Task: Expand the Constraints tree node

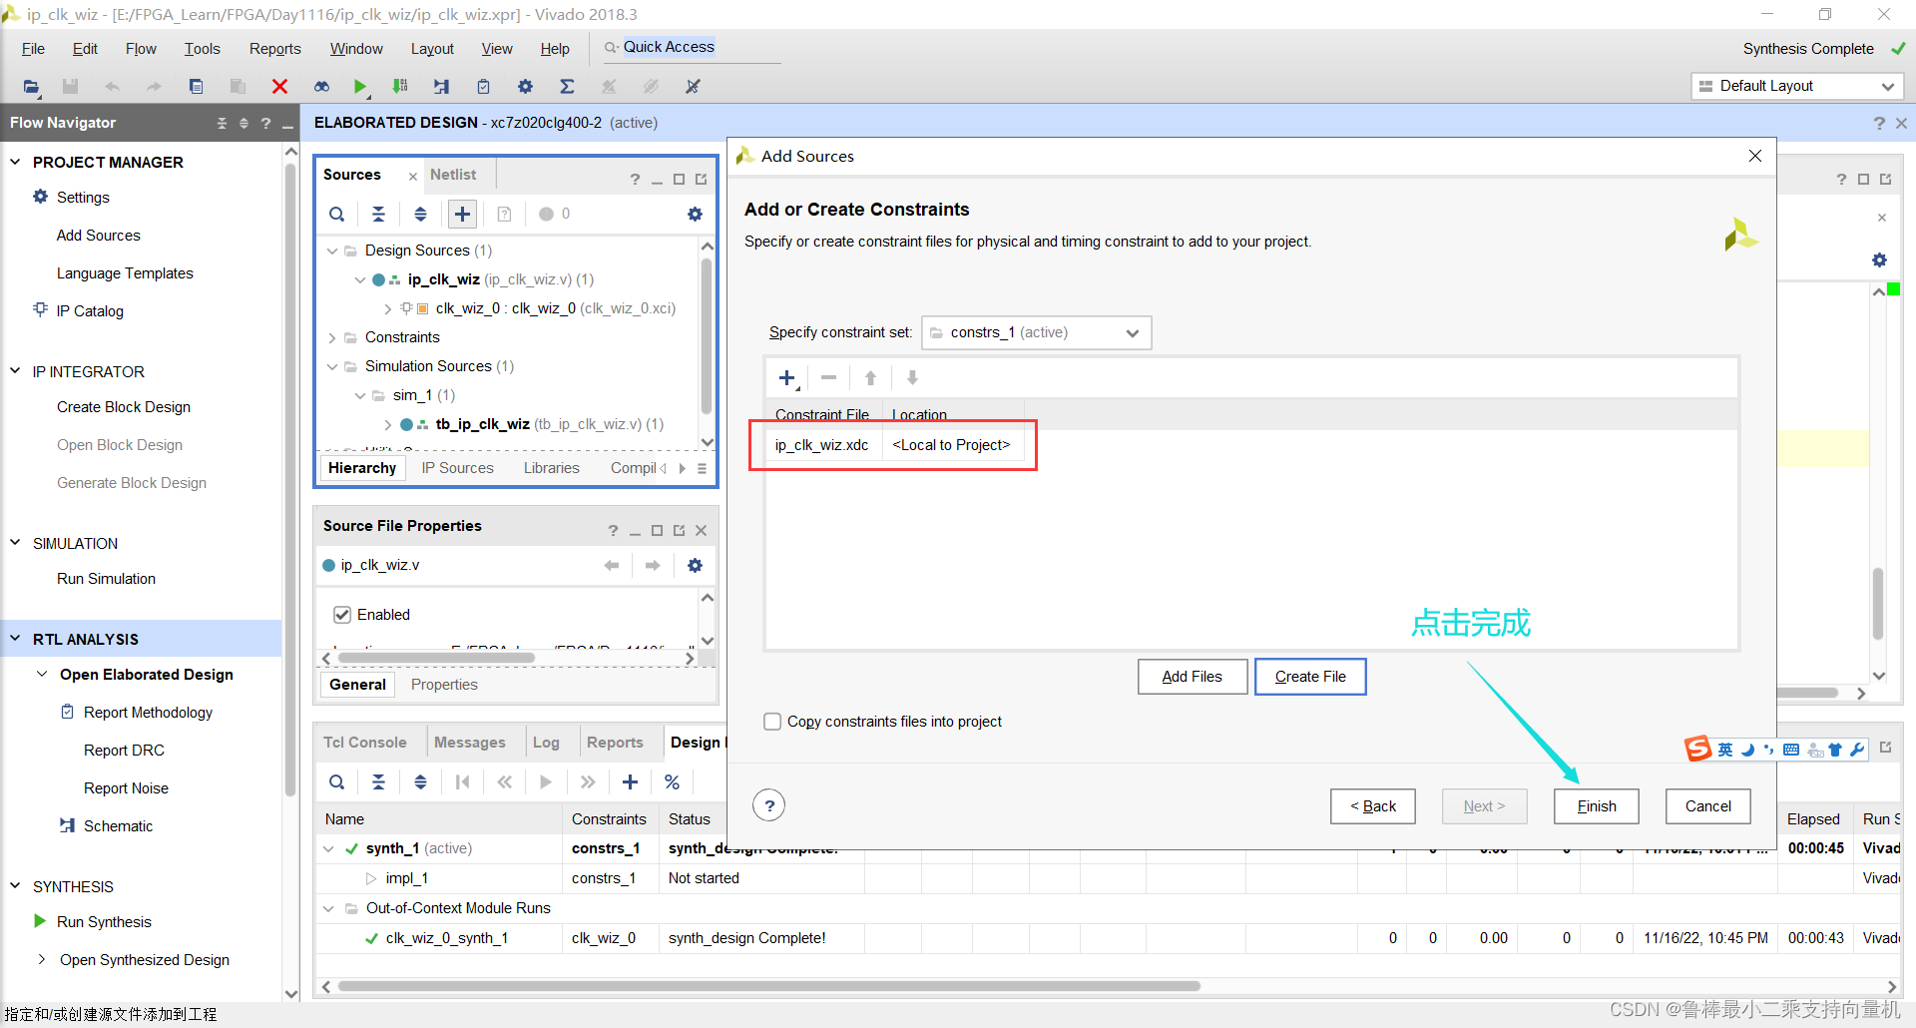Action: (332, 337)
